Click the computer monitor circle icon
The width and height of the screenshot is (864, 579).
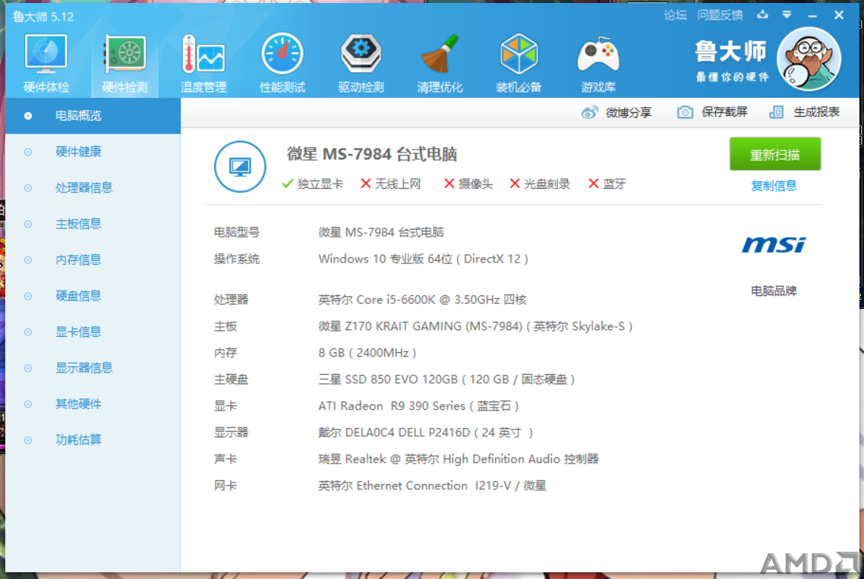240,166
